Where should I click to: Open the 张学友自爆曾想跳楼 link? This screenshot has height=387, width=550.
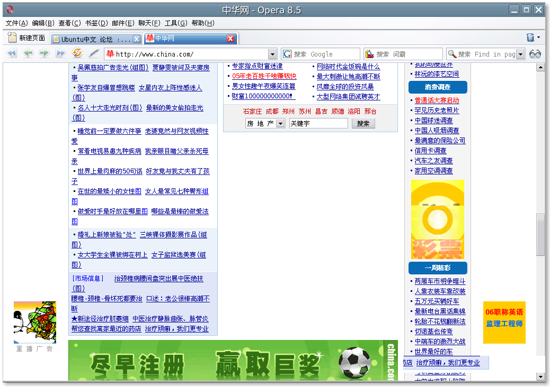(x=107, y=88)
